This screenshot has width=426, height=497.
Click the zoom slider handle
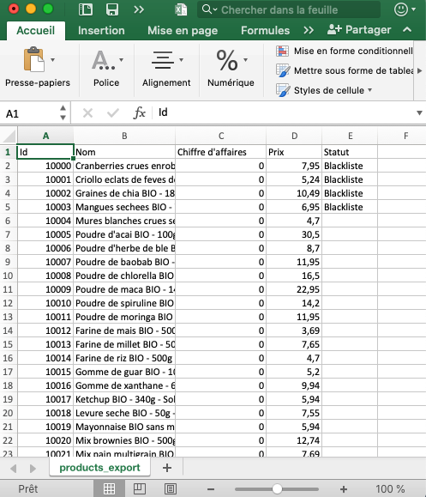point(277,488)
